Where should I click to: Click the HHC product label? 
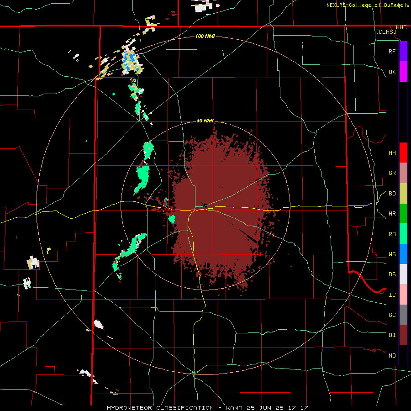(x=401, y=27)
